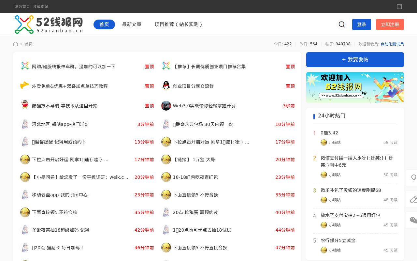Click avatar beside 河北地区 邮储app thread

pos(25,124)
